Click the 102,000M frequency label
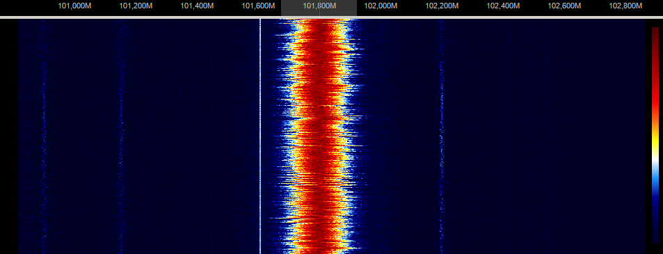This screenshot has width=663, height=254. (381, 6)
